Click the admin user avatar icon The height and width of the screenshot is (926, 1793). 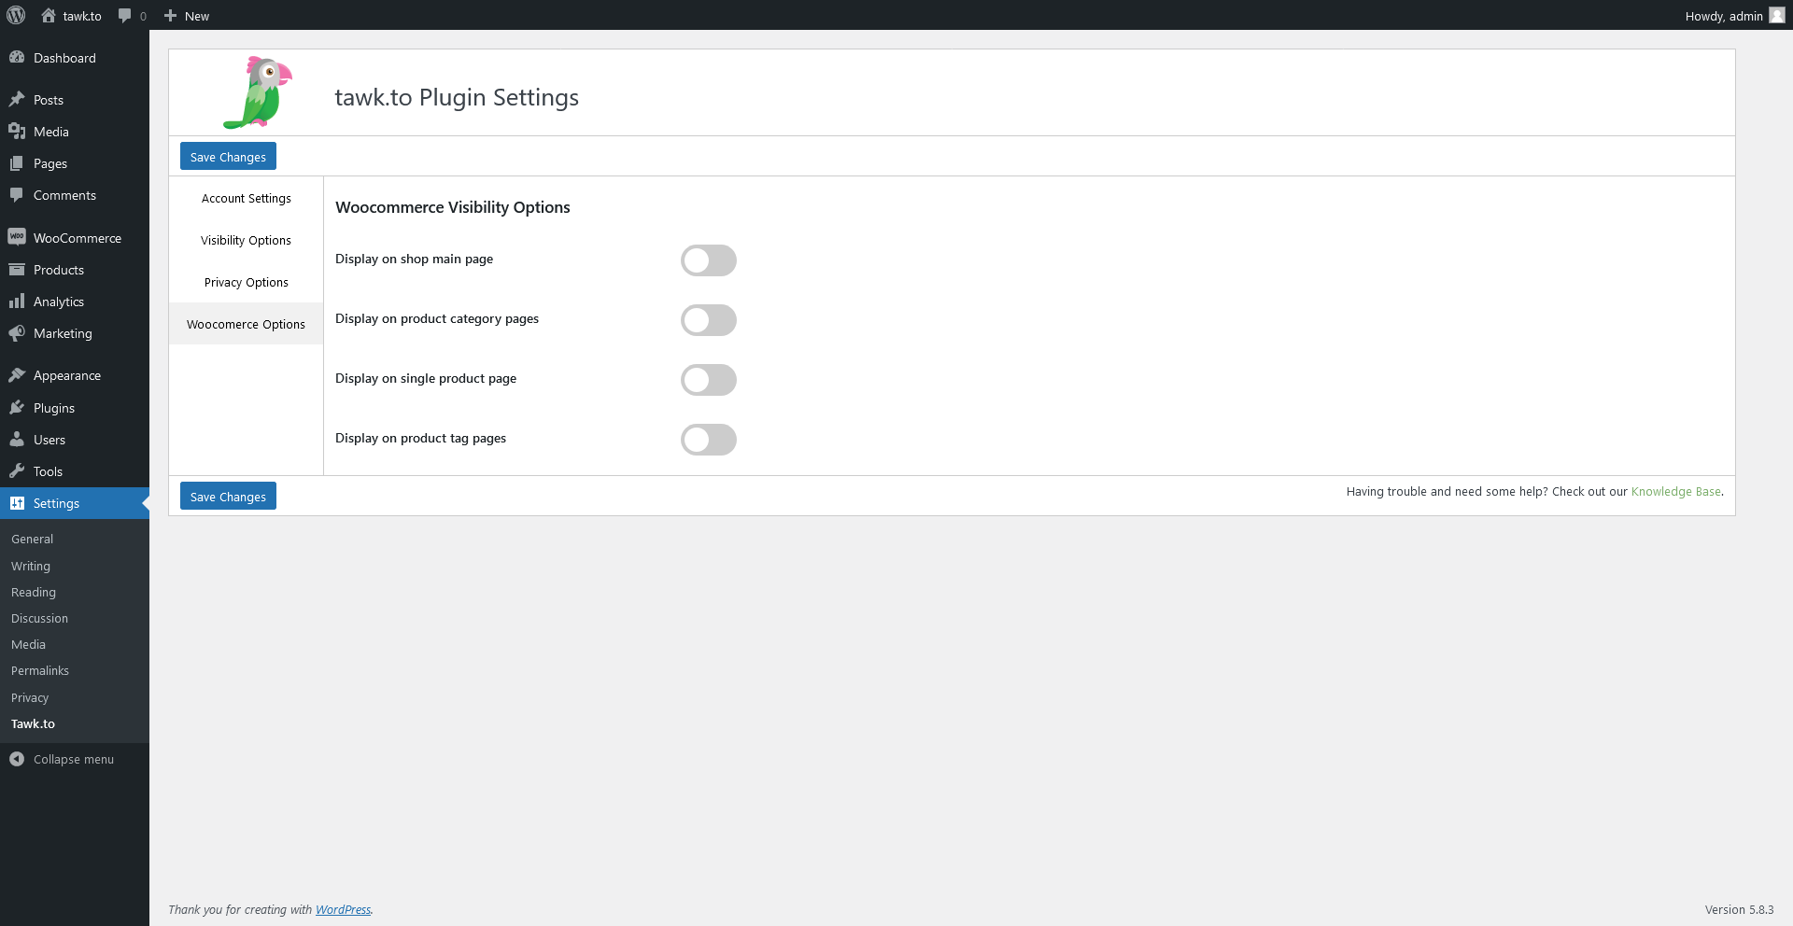(1776, 15)
